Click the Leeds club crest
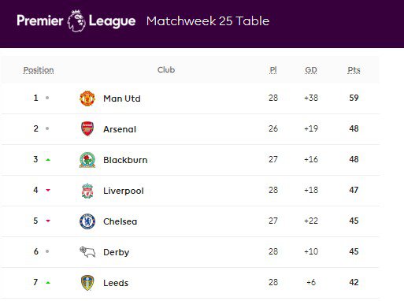The width and height of the screenshot is (404, 301). 87,283
